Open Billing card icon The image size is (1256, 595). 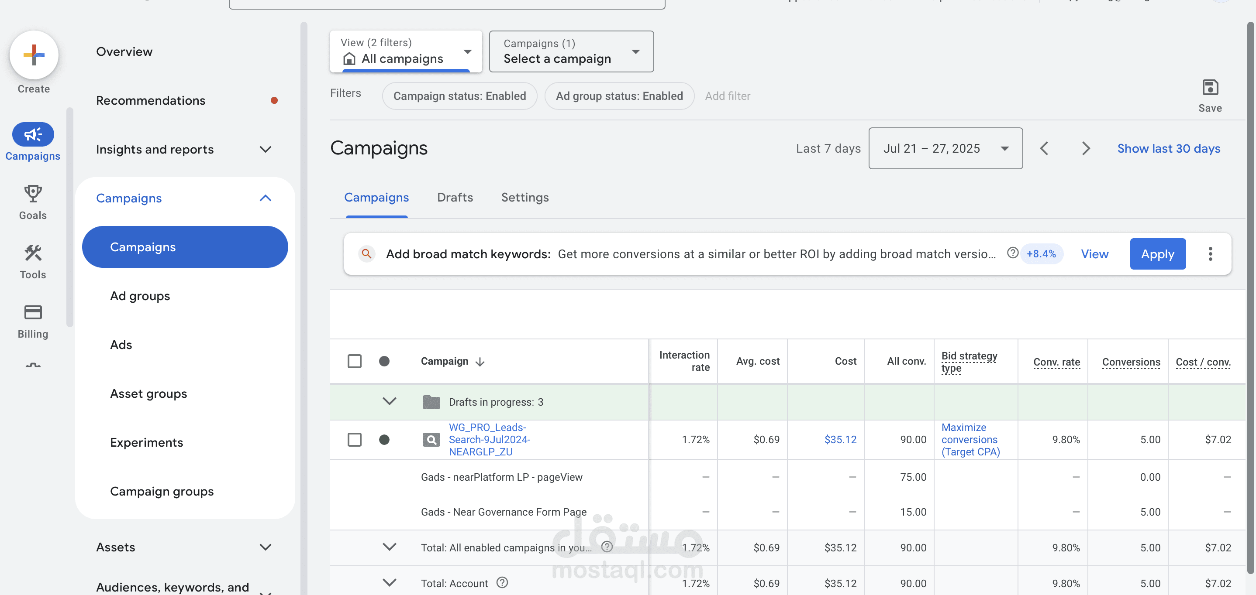click(x=33, y=312)
